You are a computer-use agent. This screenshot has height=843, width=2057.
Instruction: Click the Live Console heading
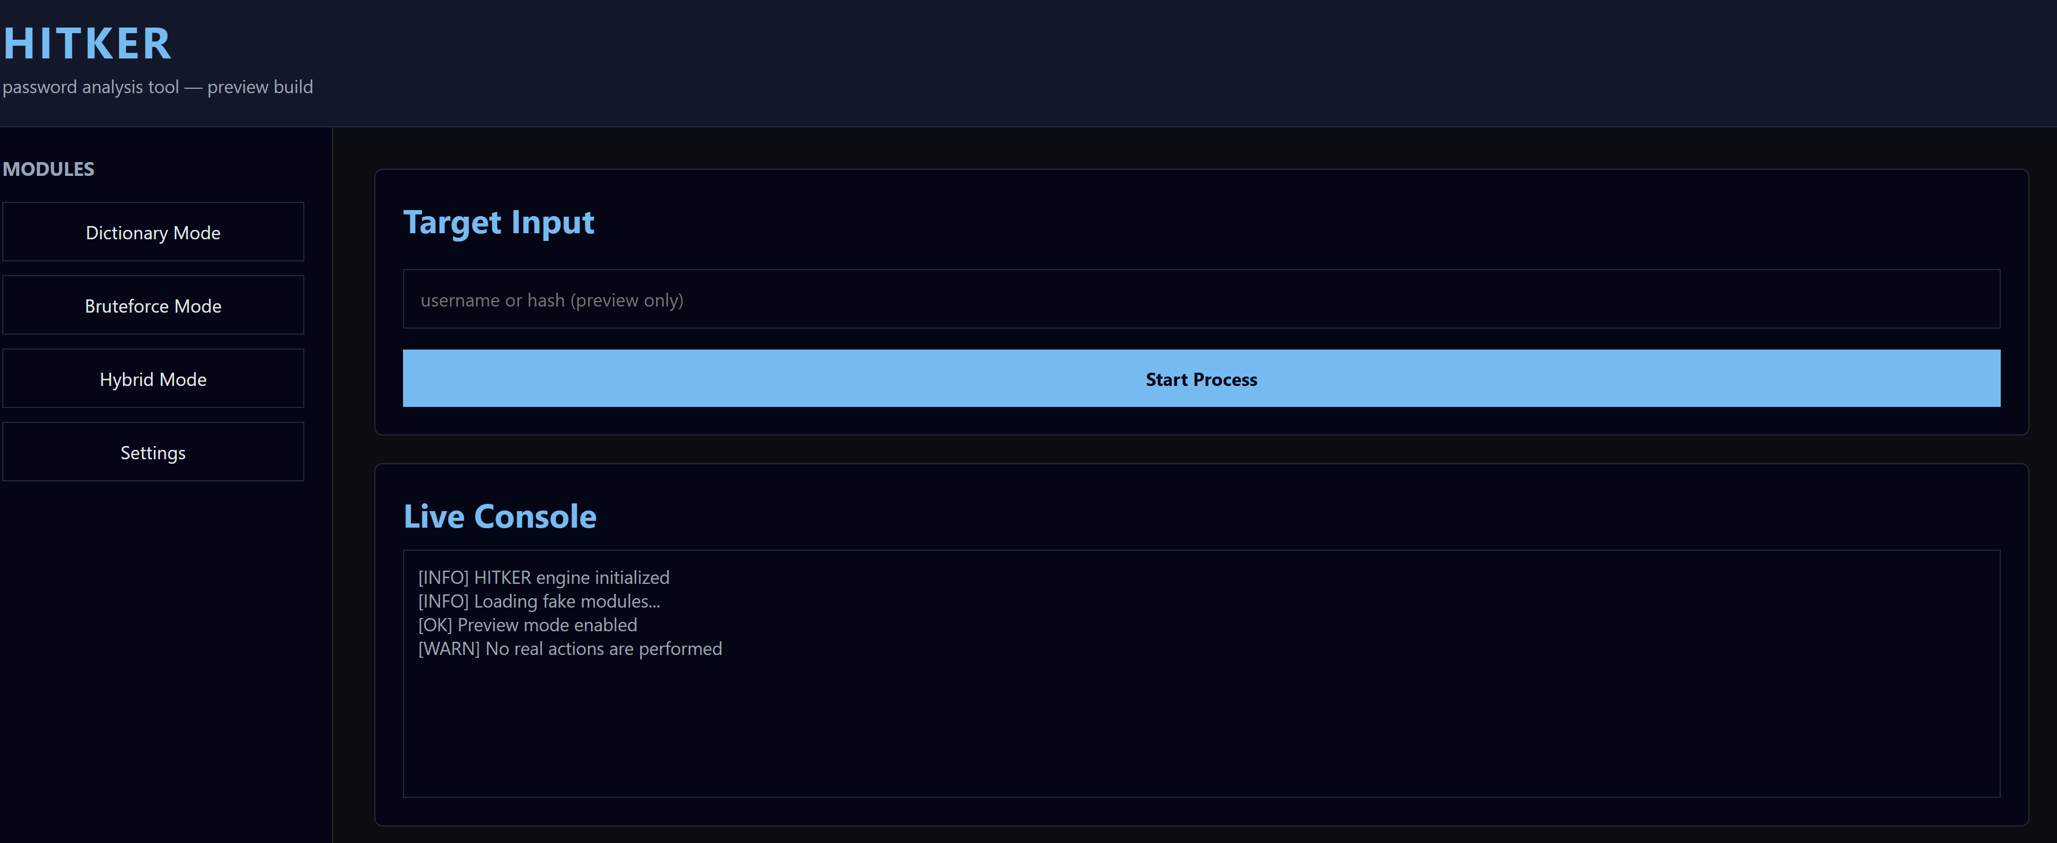[500, 517]
